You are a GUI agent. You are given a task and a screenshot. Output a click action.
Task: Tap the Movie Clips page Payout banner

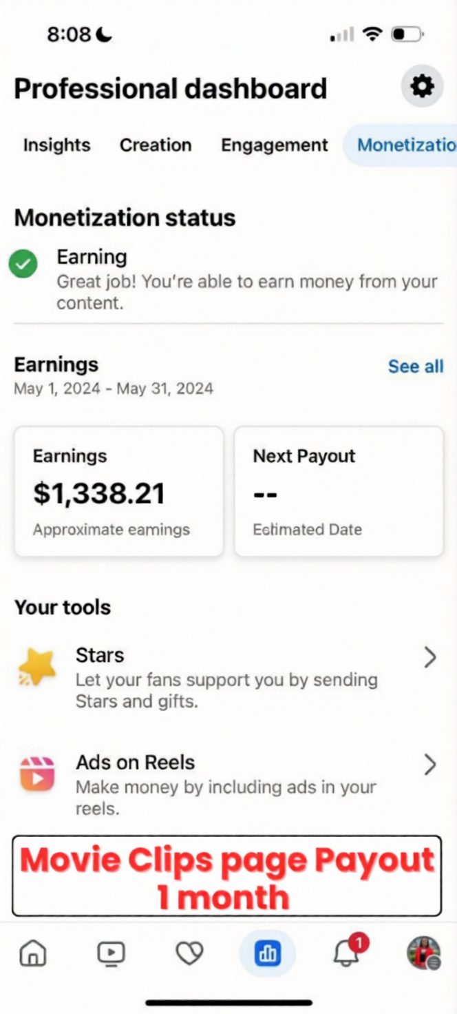click(226, 876)
